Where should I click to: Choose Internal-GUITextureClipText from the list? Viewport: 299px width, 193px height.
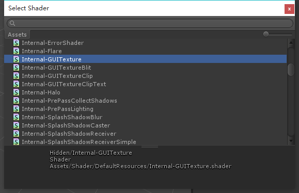(146, 84)
